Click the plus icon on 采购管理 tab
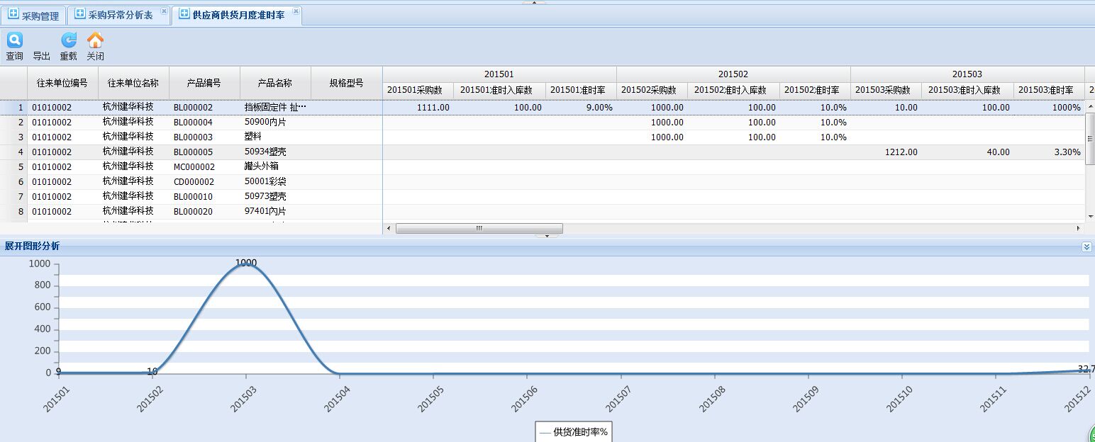Viewport: 1095px width, 442px height. point(13,15)
